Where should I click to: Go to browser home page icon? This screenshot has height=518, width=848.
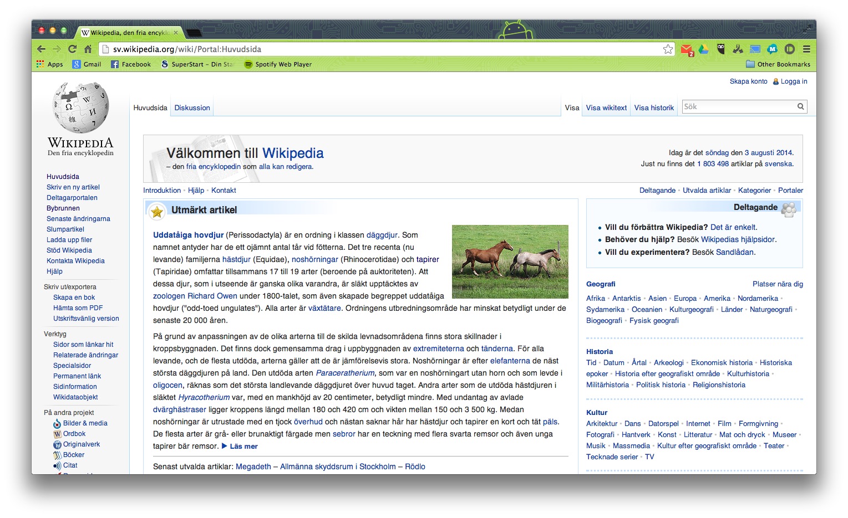(x=88, y=49)
